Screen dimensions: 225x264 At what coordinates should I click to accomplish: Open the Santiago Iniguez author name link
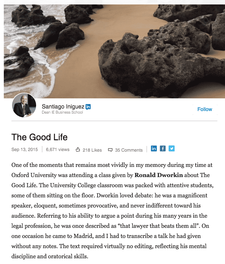point(63,107)
